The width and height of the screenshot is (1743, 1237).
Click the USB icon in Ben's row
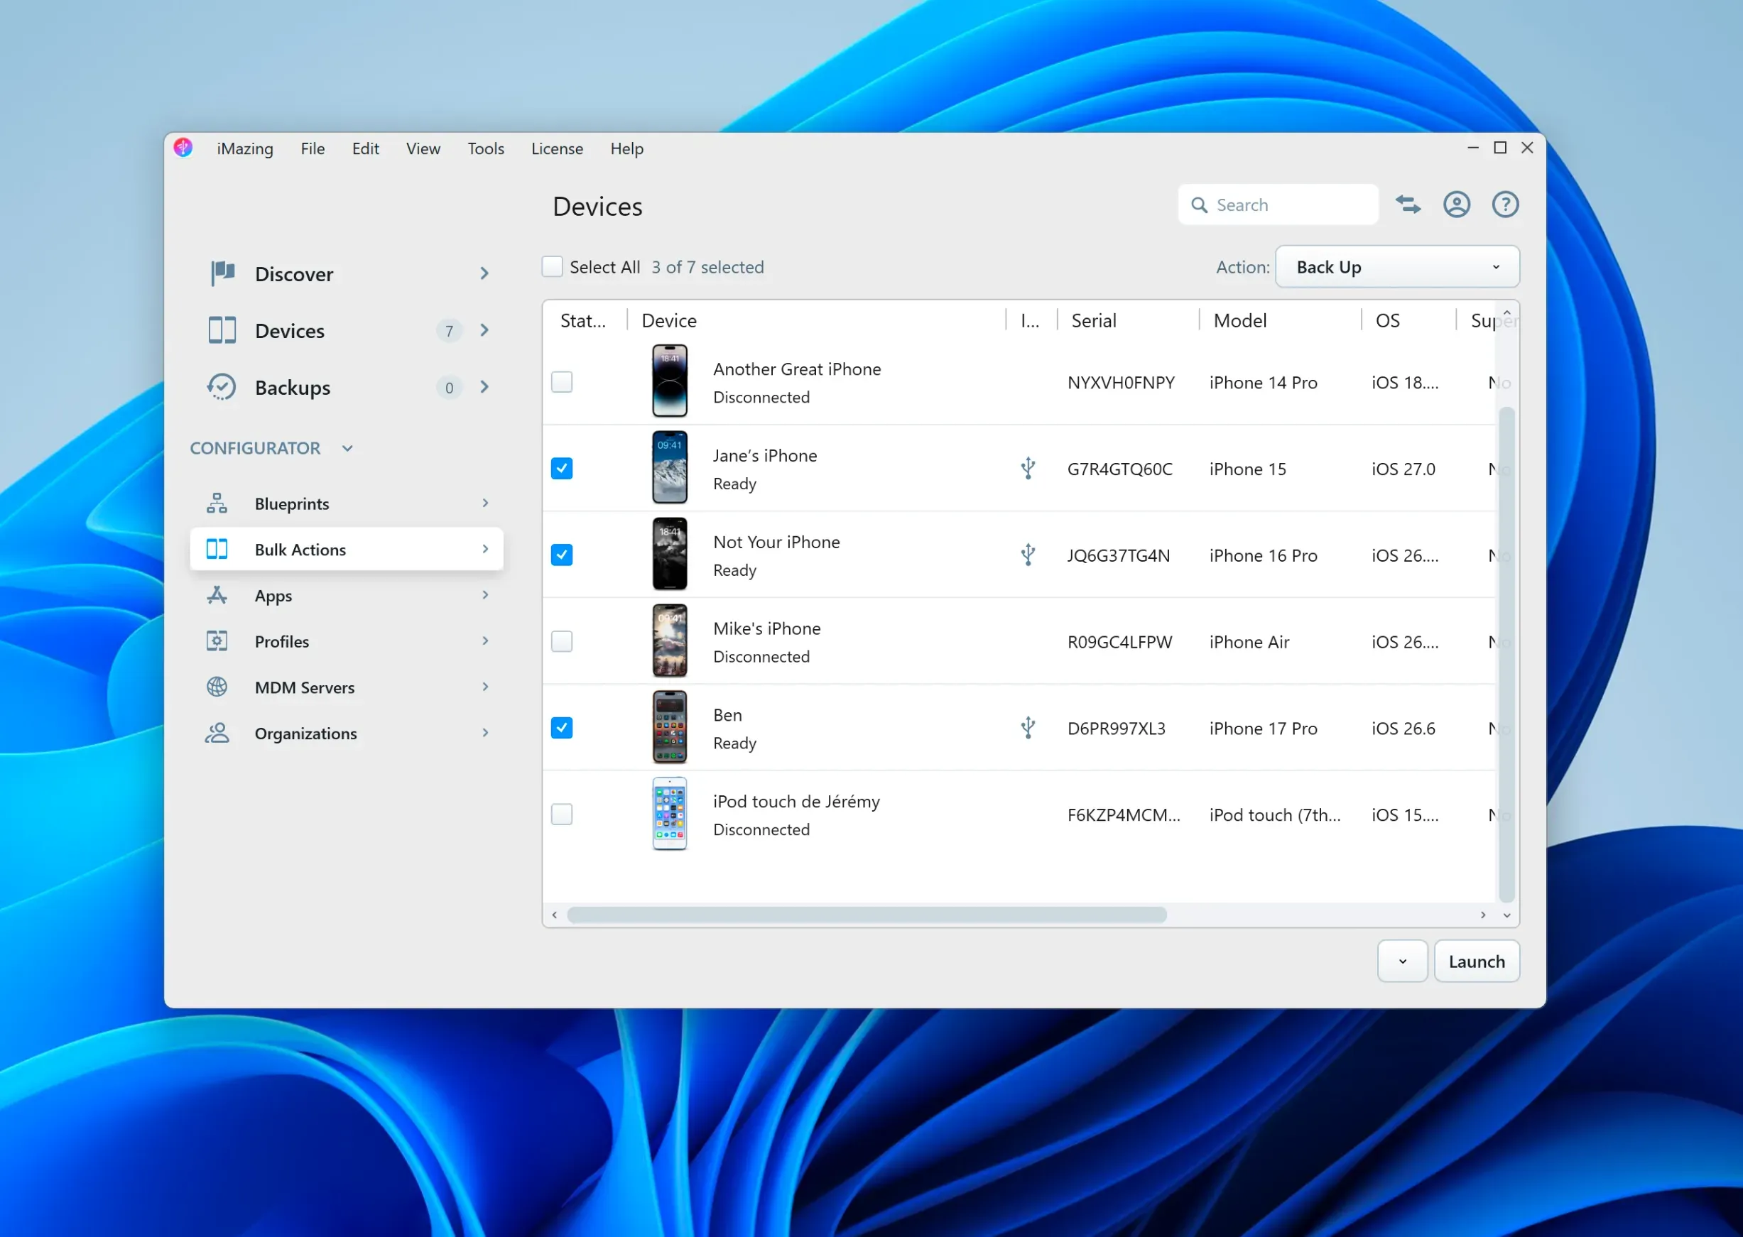1028,727
